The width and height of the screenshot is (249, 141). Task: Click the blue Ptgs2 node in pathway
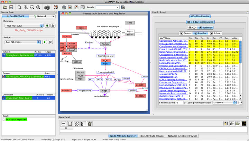[x=105, y=64]
